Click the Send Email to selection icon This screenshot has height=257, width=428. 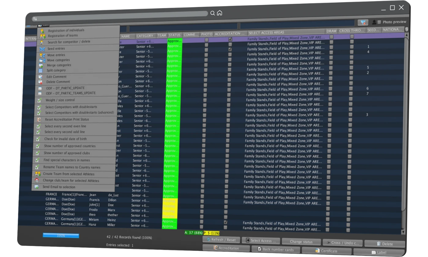click(x=37, y=187)
